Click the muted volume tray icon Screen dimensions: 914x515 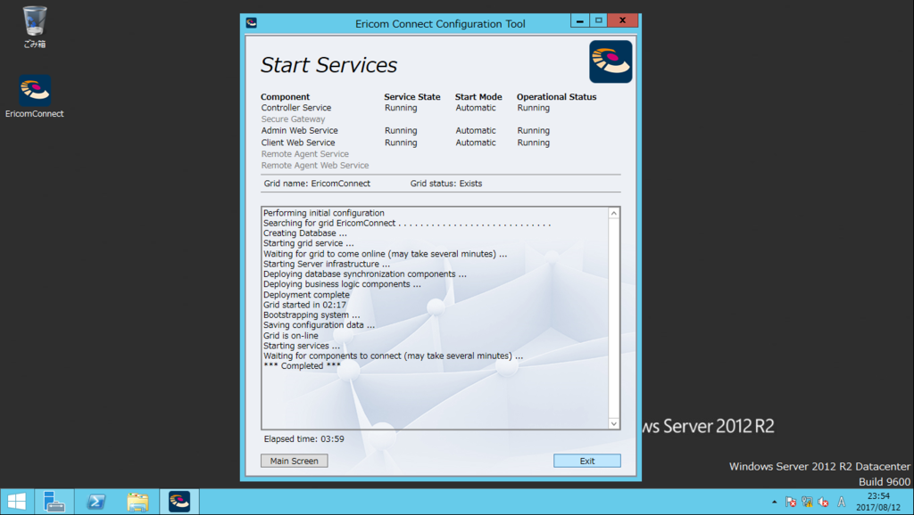tap(824, 502)
